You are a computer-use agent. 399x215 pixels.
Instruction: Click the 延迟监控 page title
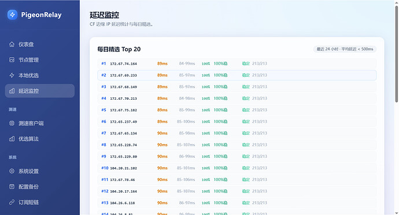tap(104, 15)
